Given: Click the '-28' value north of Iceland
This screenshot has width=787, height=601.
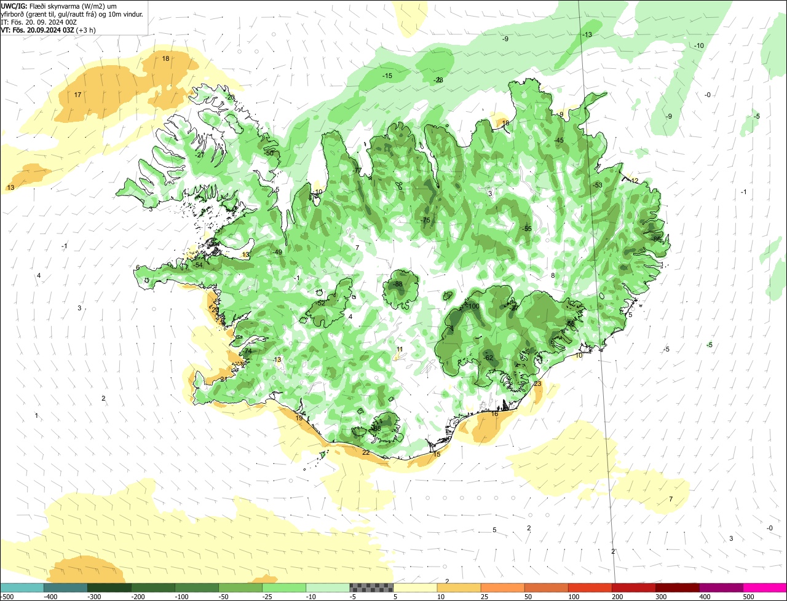Looking at the screenshot, I should 438,80.
